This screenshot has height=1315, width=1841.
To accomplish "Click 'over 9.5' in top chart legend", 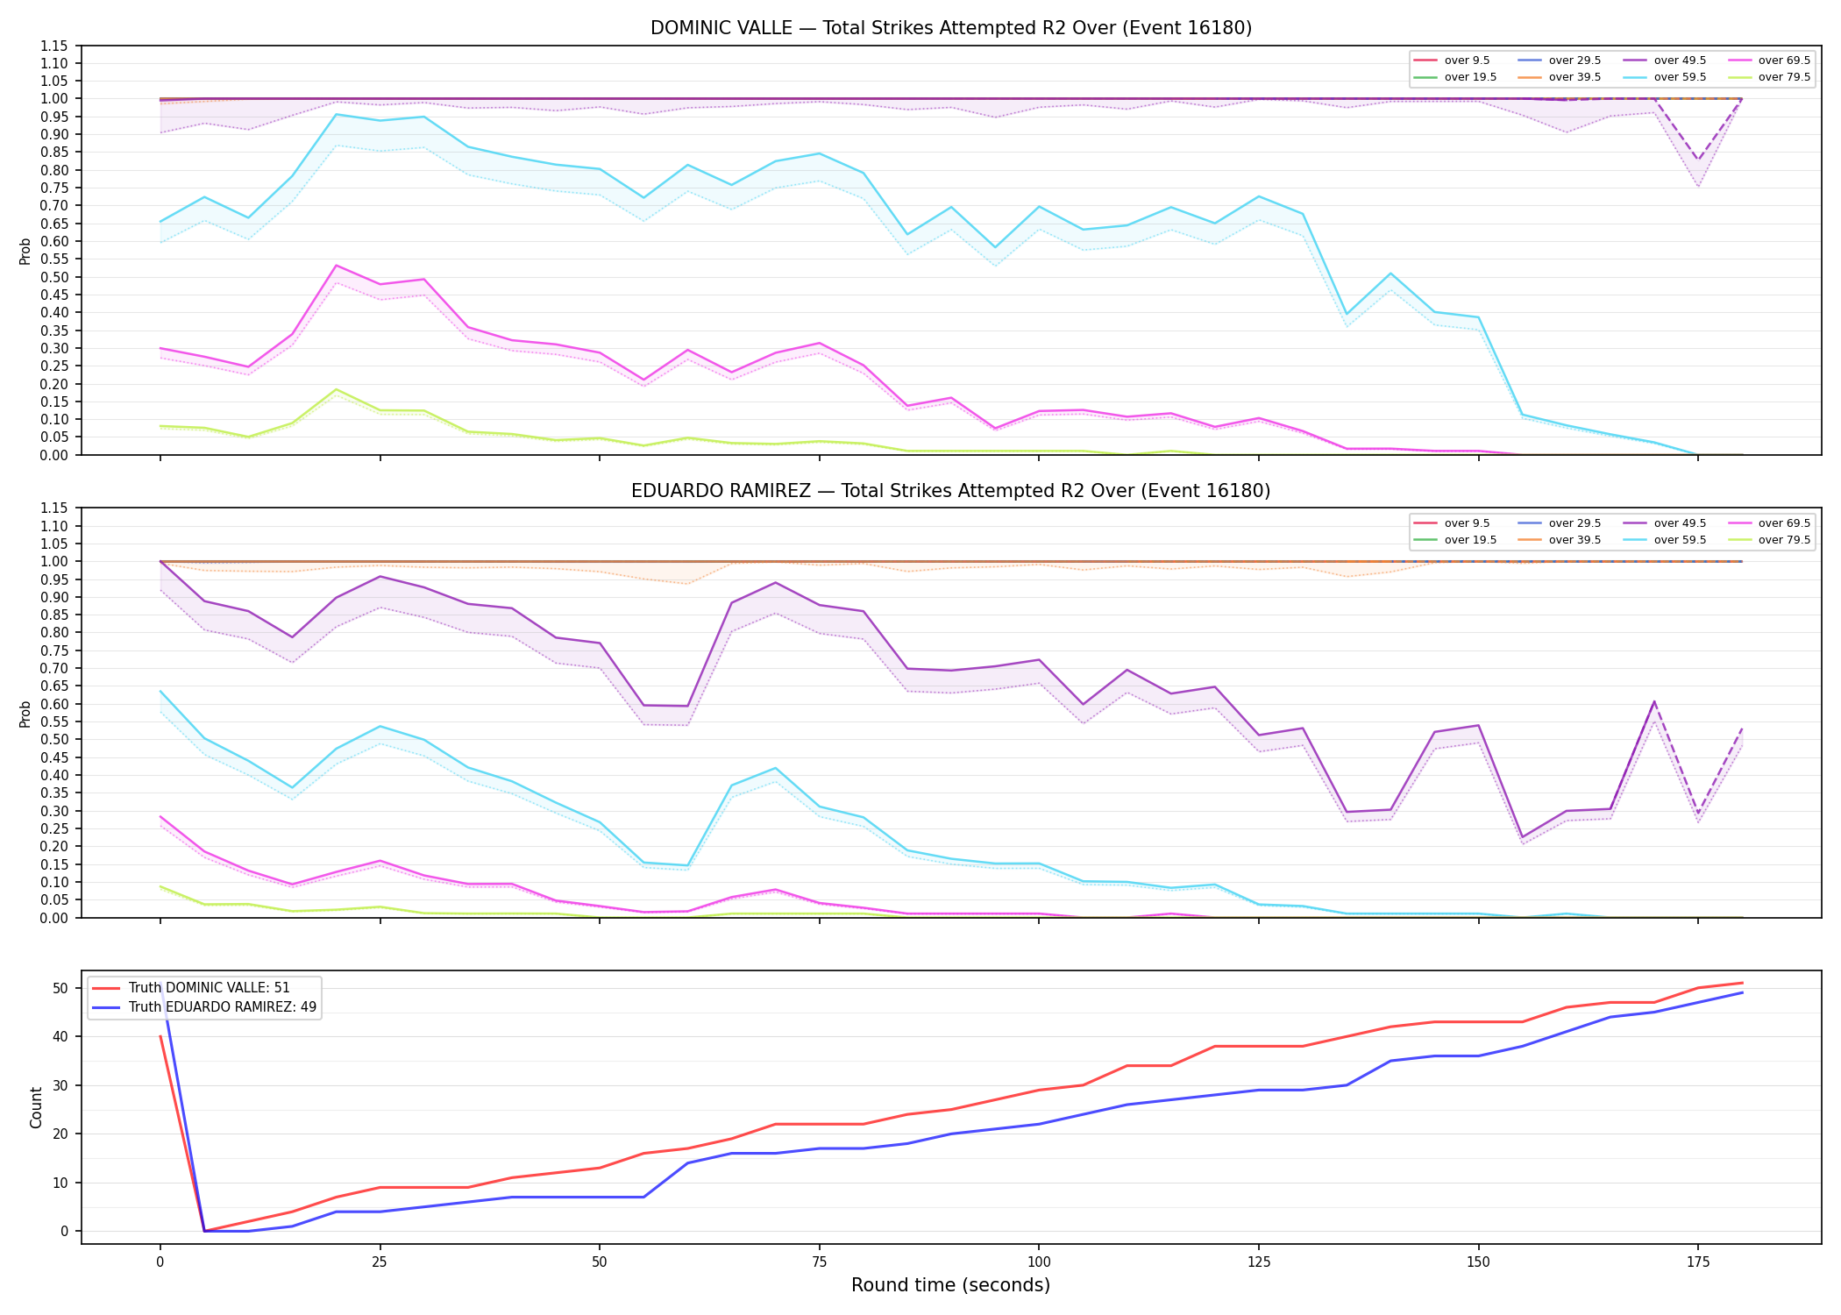I will [1452, 60].
